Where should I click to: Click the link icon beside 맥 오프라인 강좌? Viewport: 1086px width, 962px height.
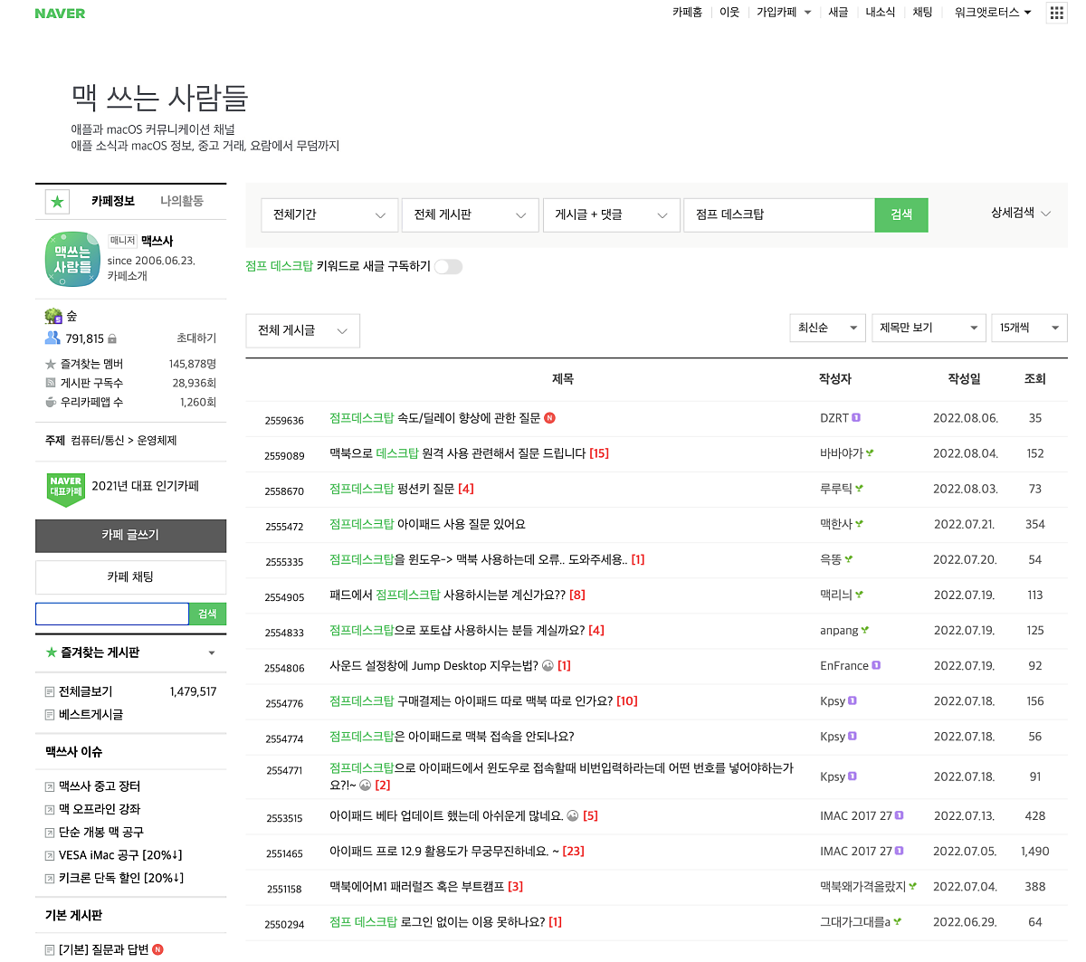point(50,810)
